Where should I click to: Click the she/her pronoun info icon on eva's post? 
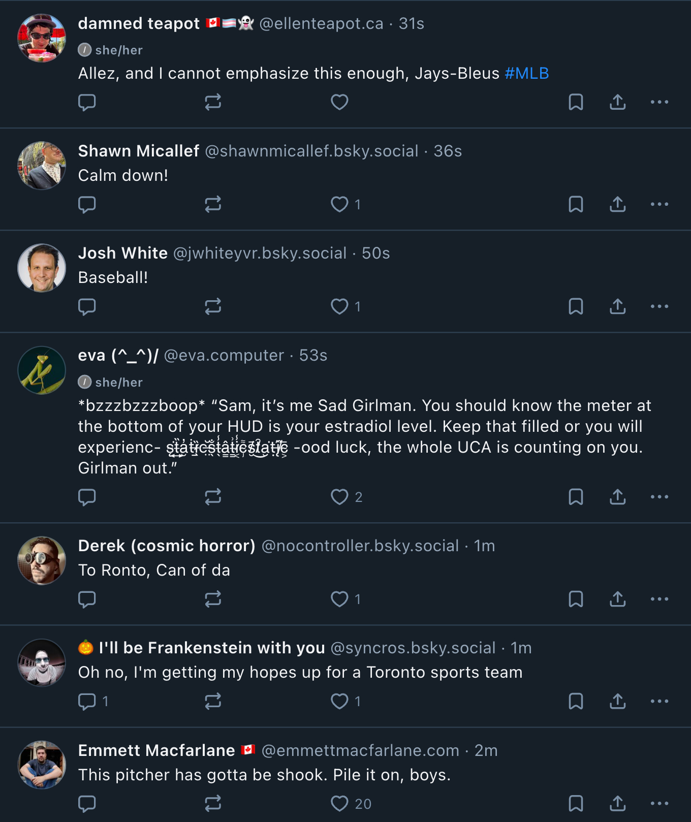[85, 382]
